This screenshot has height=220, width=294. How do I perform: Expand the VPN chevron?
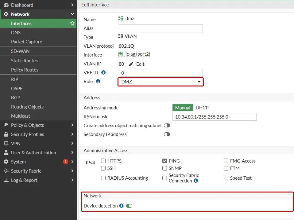(x=72, y=143)
